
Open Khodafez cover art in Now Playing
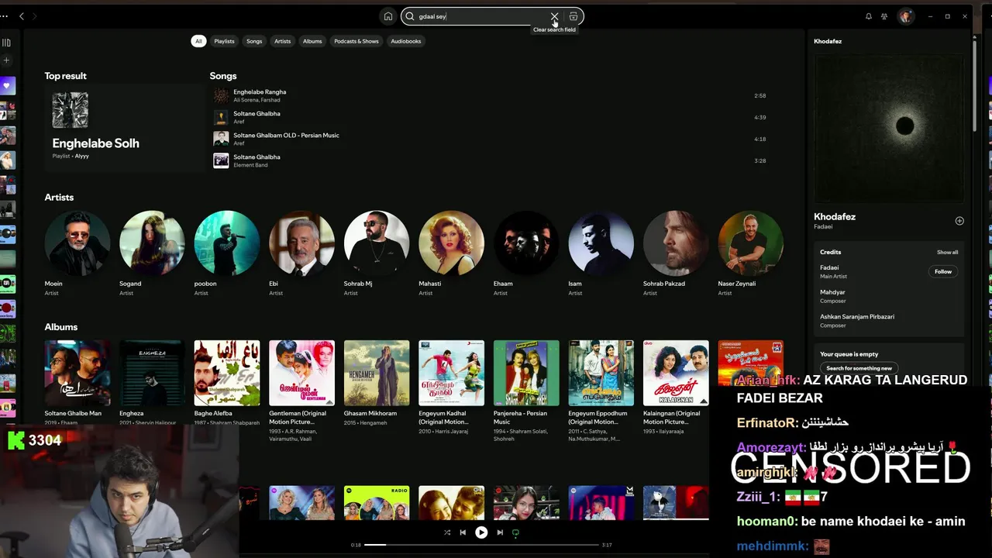point(889,129)
